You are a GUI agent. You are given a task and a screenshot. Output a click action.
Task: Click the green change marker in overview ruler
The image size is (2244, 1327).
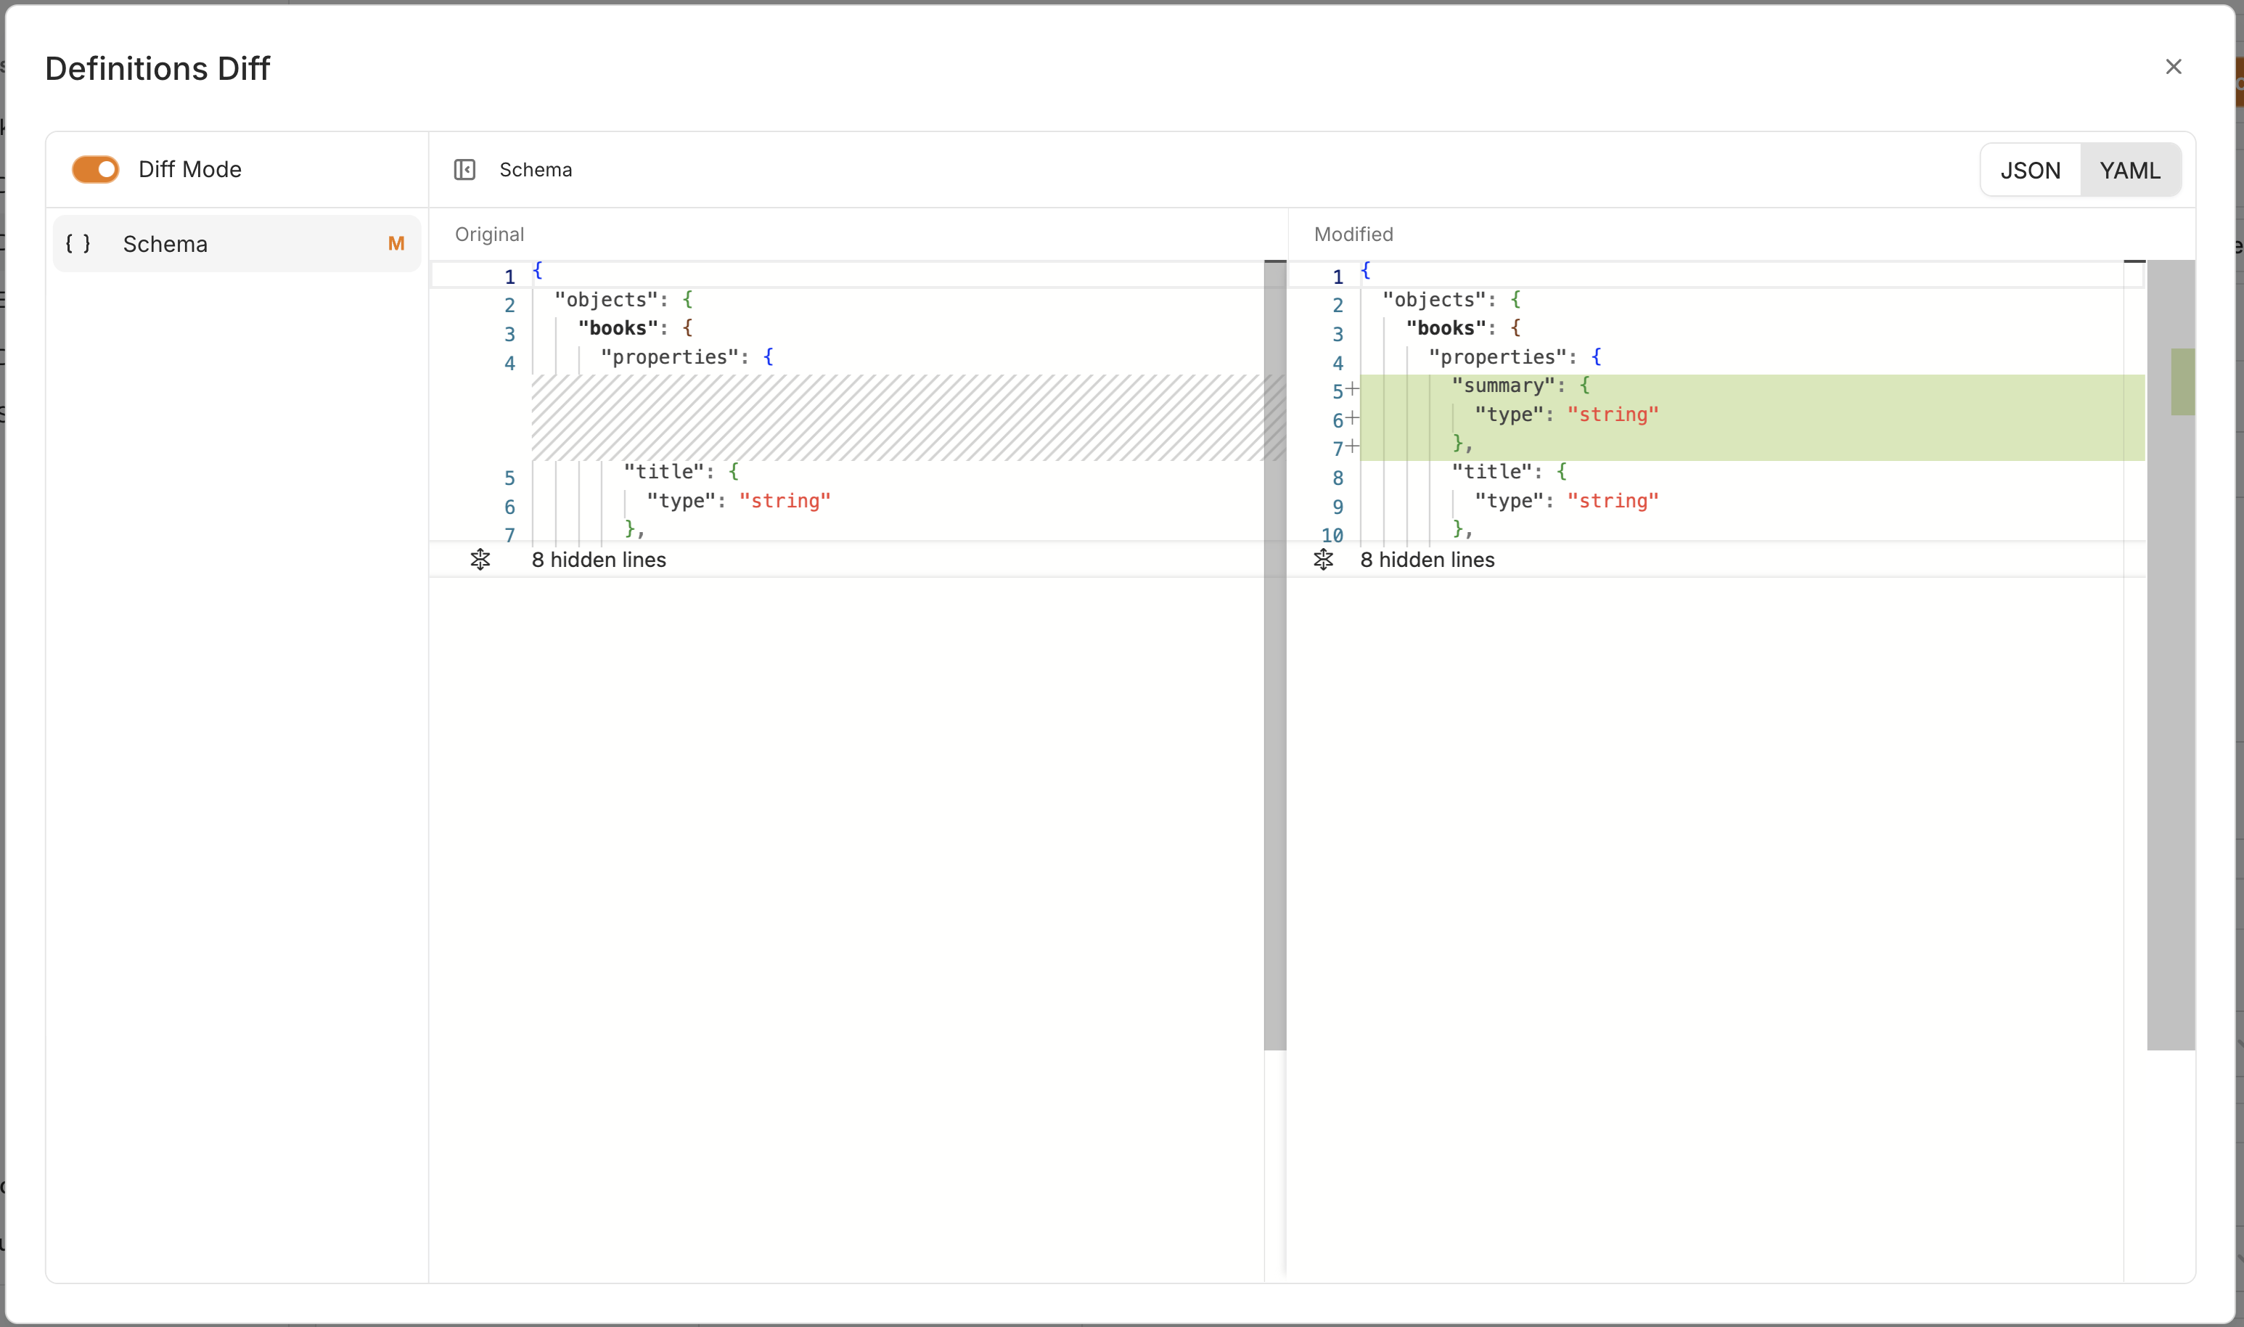2182,382
